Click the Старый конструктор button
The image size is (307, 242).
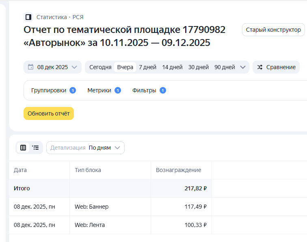[273, 30]
